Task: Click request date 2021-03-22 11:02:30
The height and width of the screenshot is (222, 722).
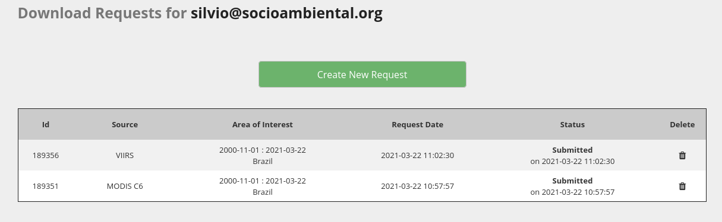Action: [x=418, y=156]
